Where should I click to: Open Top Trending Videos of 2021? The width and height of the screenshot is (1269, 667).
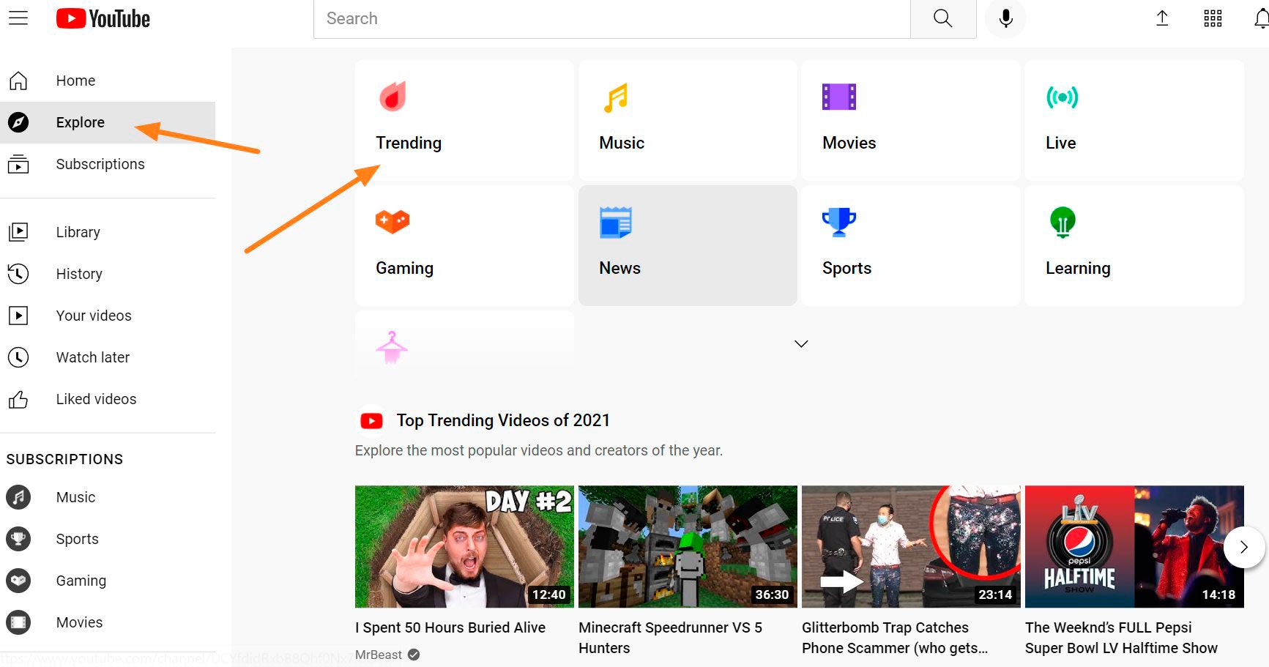tap(503, 420)
